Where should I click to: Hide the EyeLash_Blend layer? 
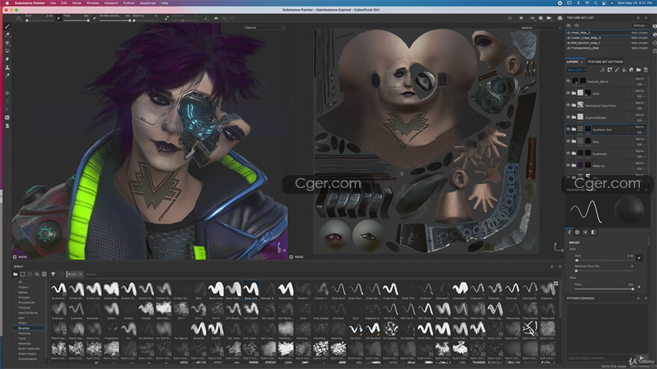[x=569, y=81]
